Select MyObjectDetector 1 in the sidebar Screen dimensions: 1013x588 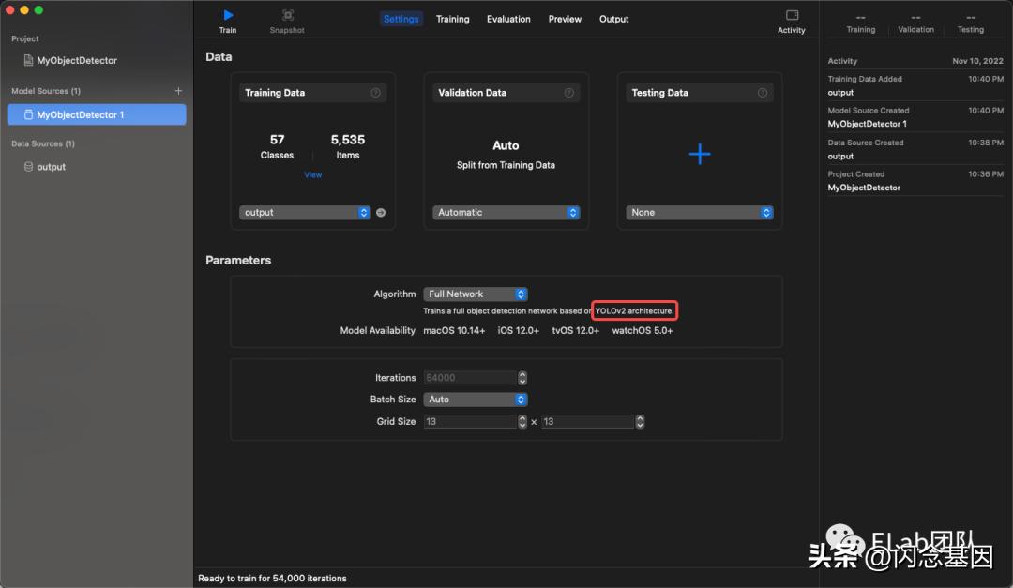tap(97, 113)
